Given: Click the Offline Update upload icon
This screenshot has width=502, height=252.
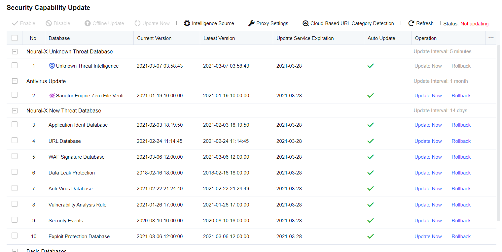Looking at the screenshot, I should [88, 23].
